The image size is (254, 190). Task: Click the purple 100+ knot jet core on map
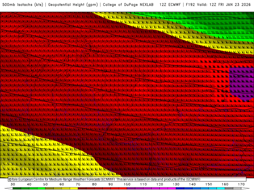click(241, 84)
